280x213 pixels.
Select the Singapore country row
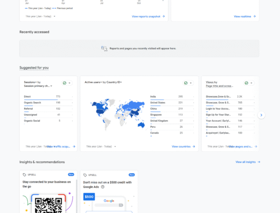point(172,115)
